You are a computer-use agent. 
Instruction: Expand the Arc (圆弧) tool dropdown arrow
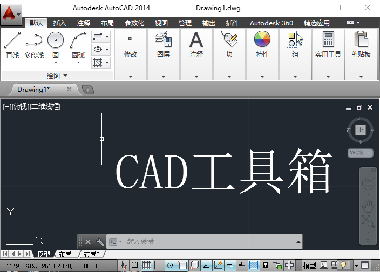[x=78, y=63]
